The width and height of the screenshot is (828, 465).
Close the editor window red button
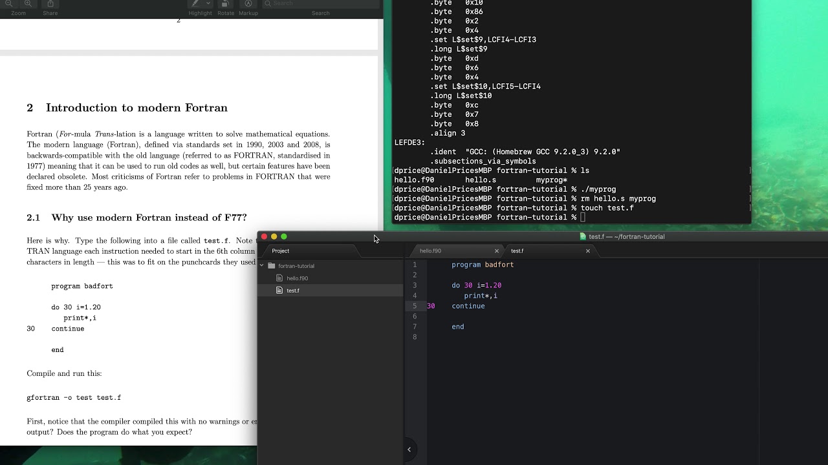264,236
